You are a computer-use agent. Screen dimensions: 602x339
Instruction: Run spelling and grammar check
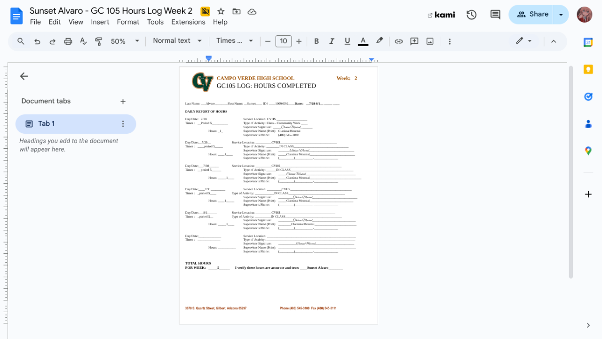click(84, 41)
